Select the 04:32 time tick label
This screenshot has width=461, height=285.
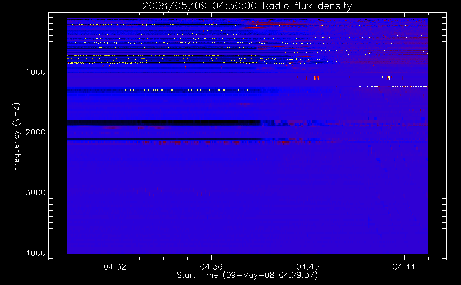pyautogui.click(x=115, y=267)
